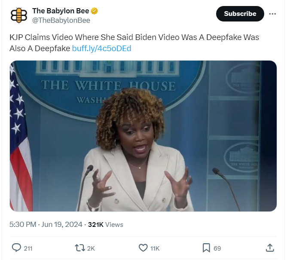Click the 321K Views count

click(x=105, y=224)
